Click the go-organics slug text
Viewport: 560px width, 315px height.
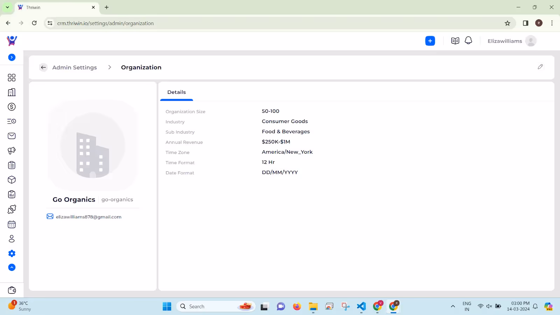(117, 199)
